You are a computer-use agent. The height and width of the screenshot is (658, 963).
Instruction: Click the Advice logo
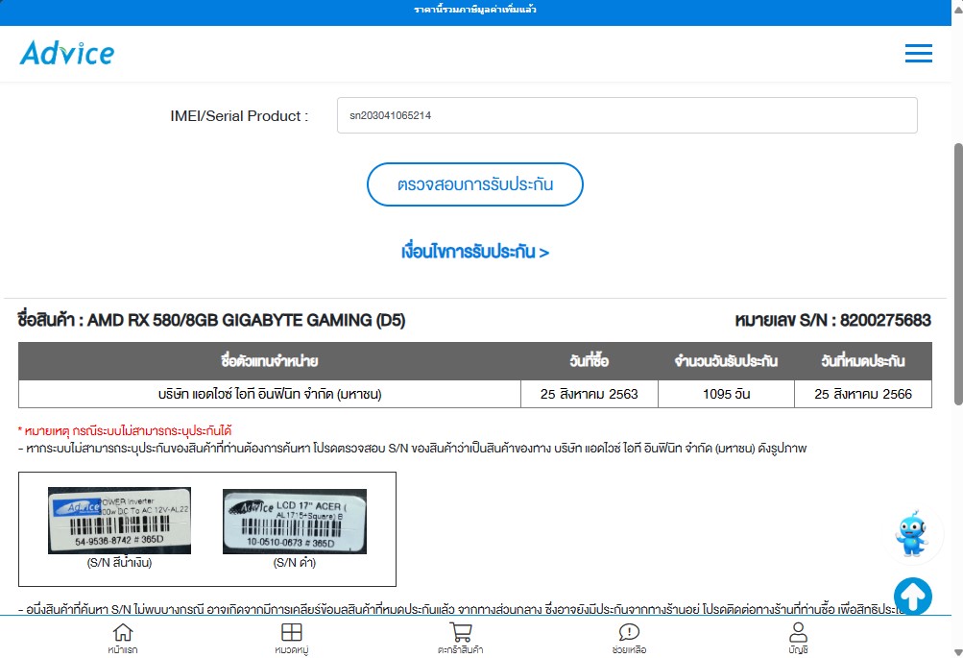coord(67,53)
